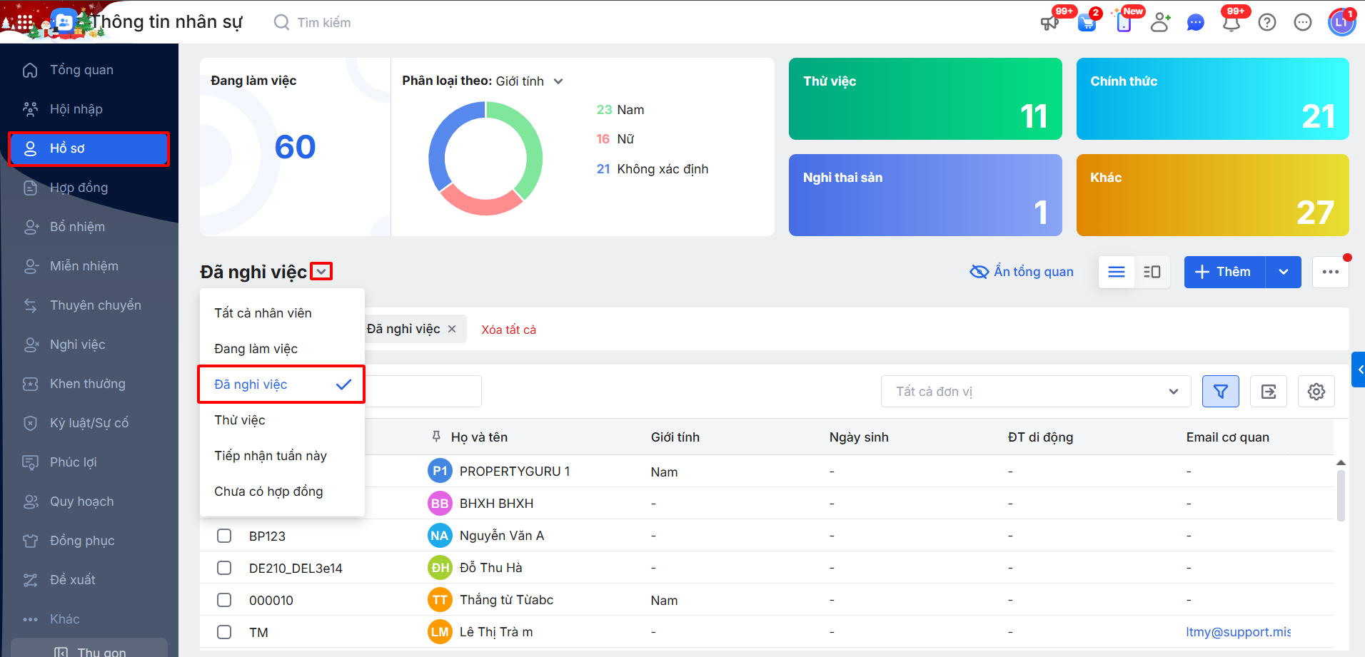
Task: Open table column settings gear
Action: pos(1316,392)
